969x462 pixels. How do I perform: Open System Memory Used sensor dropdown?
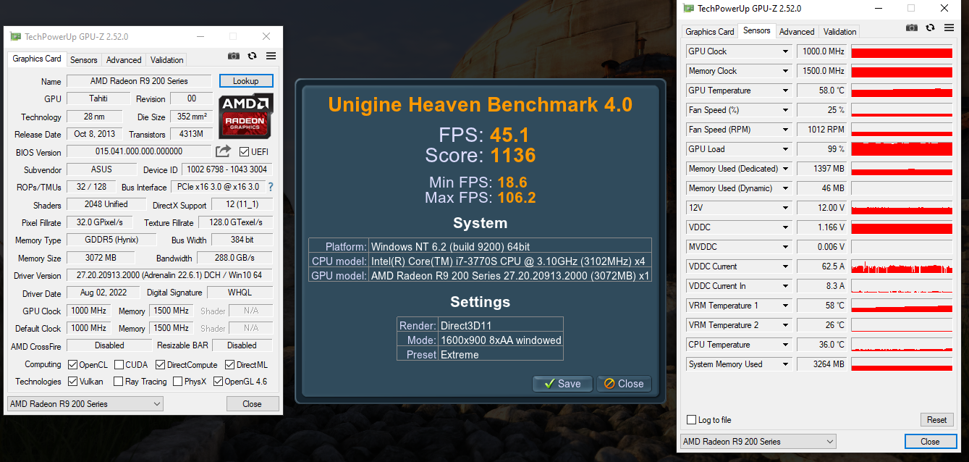[785, 364]
